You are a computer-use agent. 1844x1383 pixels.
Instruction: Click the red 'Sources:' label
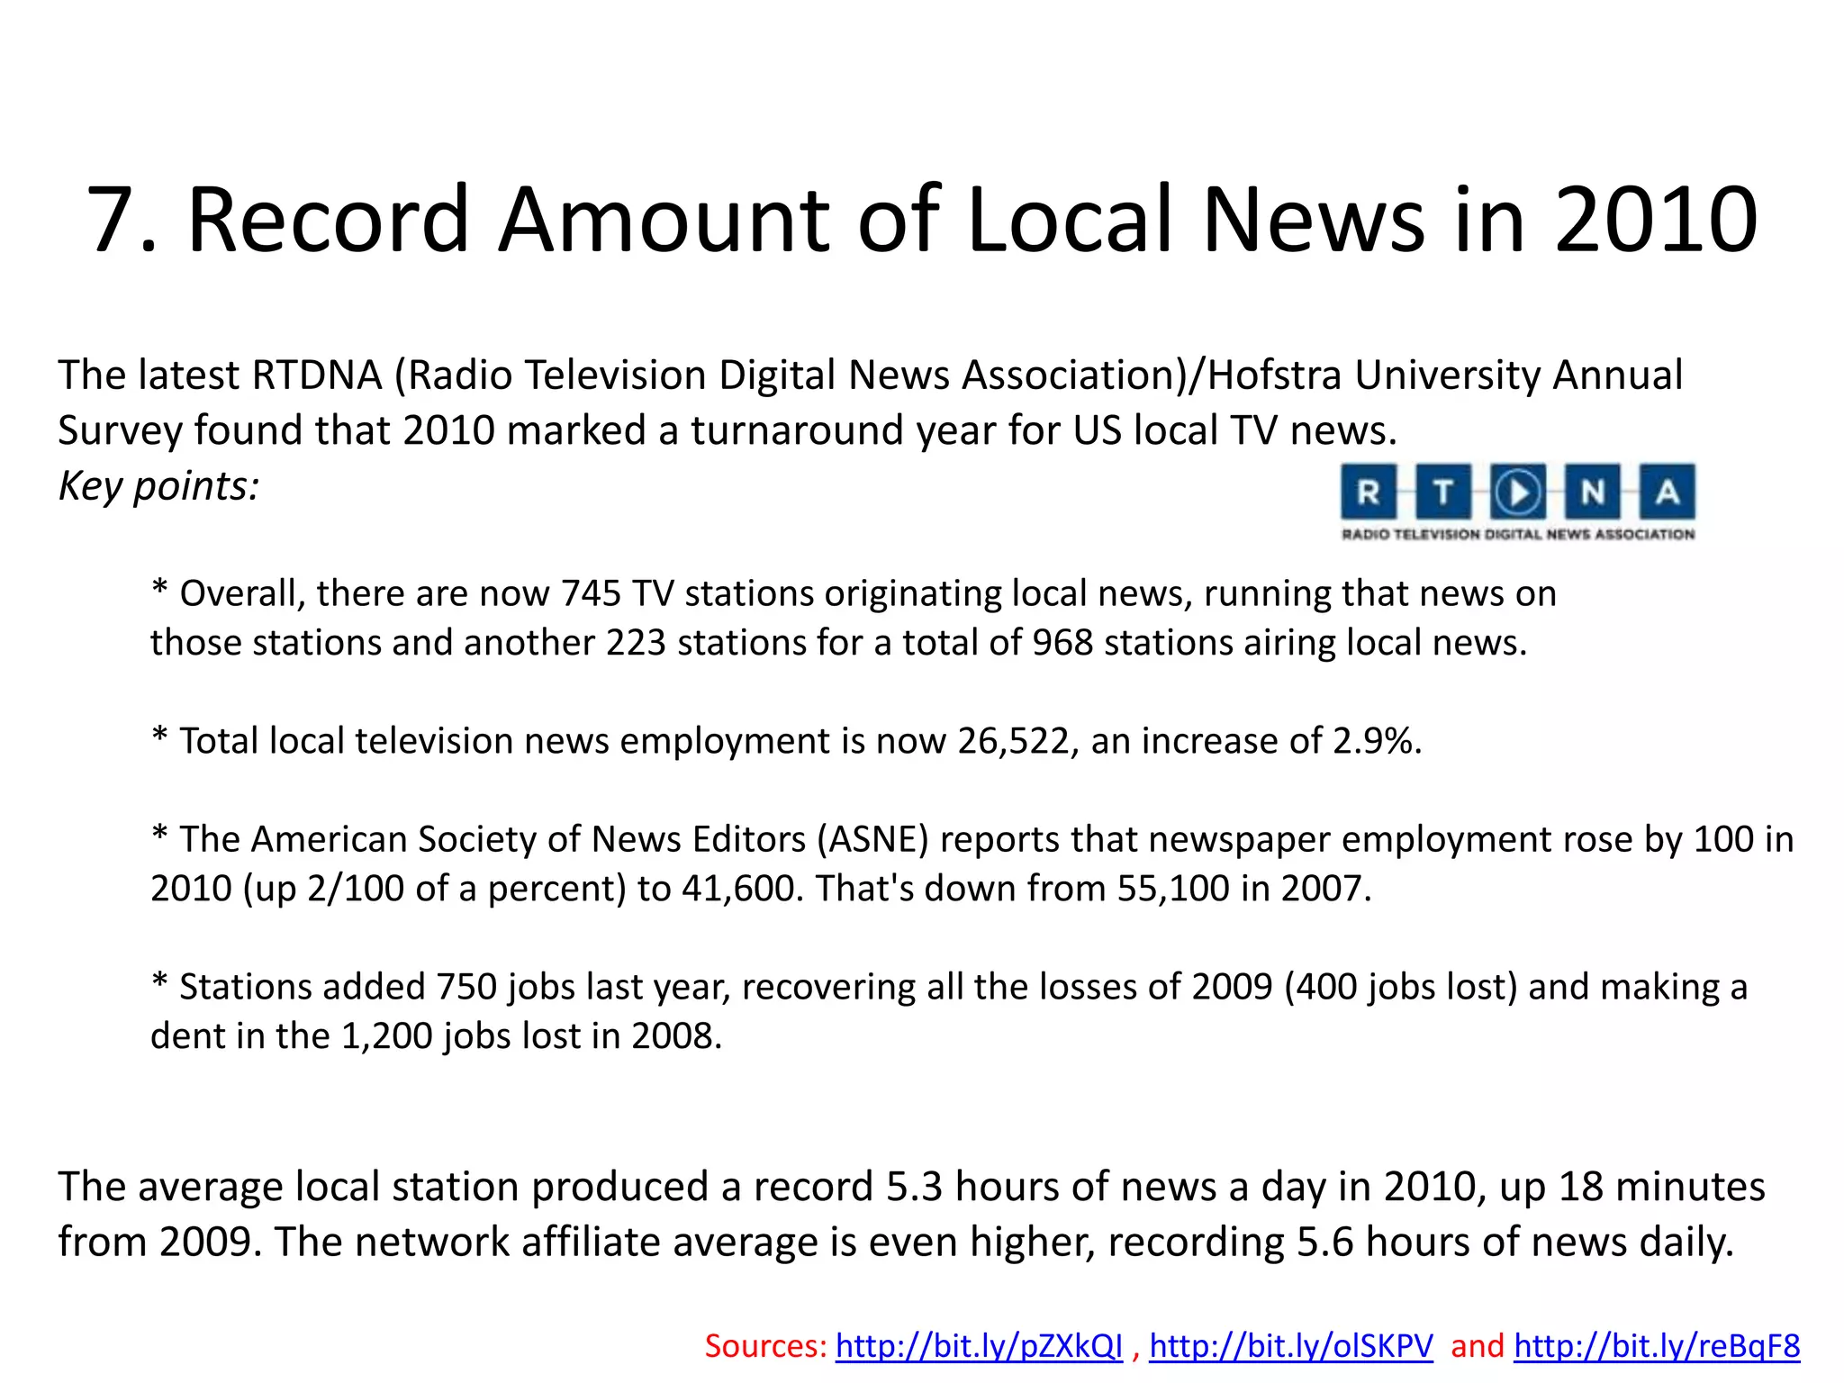click(x=765, y=1346)
